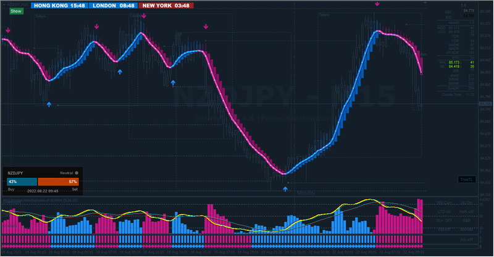Click the 84.355 price axis label
494x257 pixels.
coord(485,195)
